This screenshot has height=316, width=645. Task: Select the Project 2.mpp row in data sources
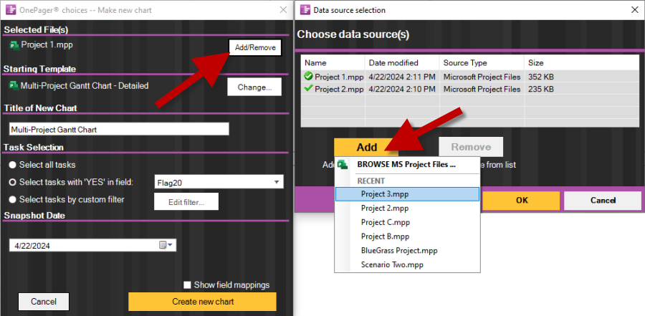coord(470,89)
